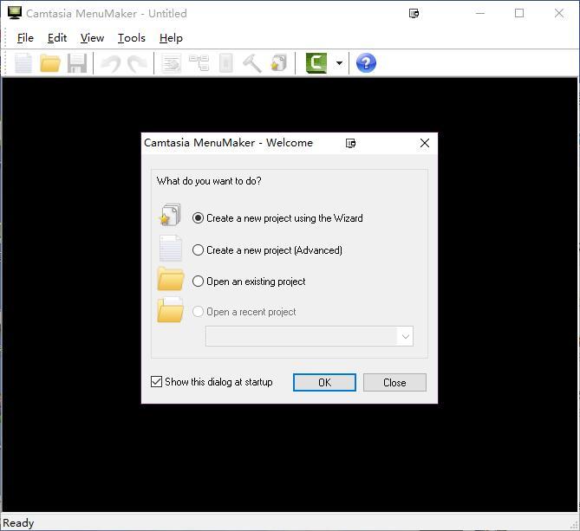Screen dimensions: 580x531
Task: Close the Welcome dialog with X
Action: click(x=425, y=143)
